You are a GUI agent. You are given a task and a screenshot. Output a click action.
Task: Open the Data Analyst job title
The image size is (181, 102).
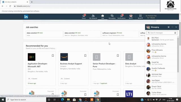tap(131, 63)
